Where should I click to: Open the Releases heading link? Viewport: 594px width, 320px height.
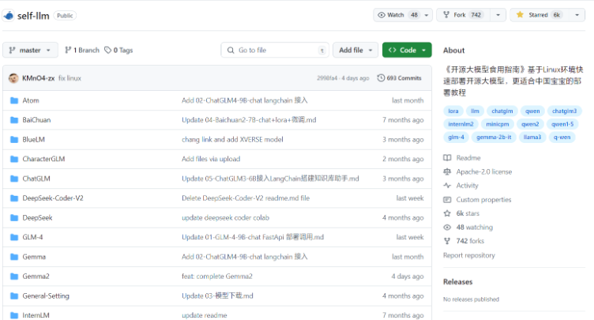click(x=457, y=282)
